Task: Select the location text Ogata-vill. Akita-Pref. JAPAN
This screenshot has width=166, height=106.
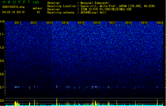Action: [103, 6]
